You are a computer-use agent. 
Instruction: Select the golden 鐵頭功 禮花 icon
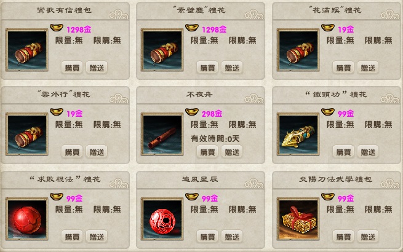(x=298, y=134)
